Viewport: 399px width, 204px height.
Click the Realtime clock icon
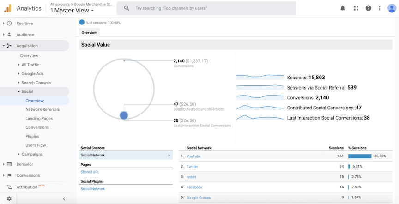tap(9, 24)
